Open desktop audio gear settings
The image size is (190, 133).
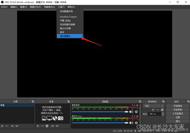[x=136, y=112]
